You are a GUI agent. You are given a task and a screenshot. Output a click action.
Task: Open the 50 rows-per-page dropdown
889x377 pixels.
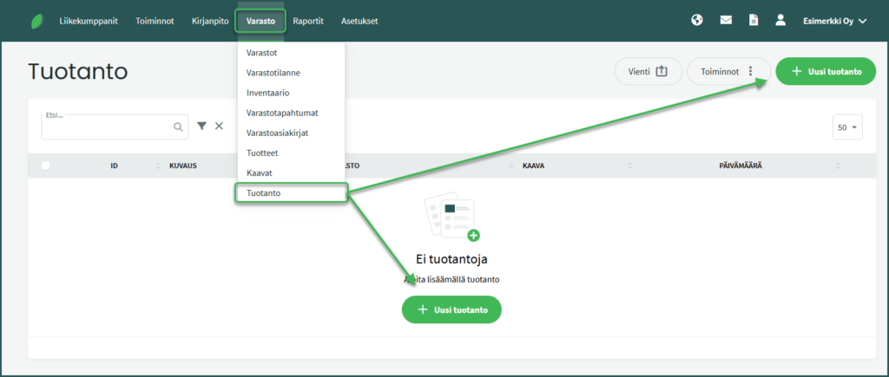pyautogui.click(x=846, y=127)
